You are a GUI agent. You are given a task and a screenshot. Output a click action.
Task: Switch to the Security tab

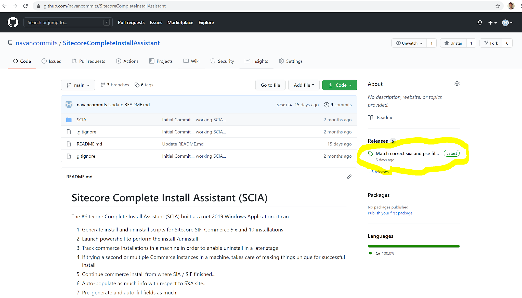(222, 61)
